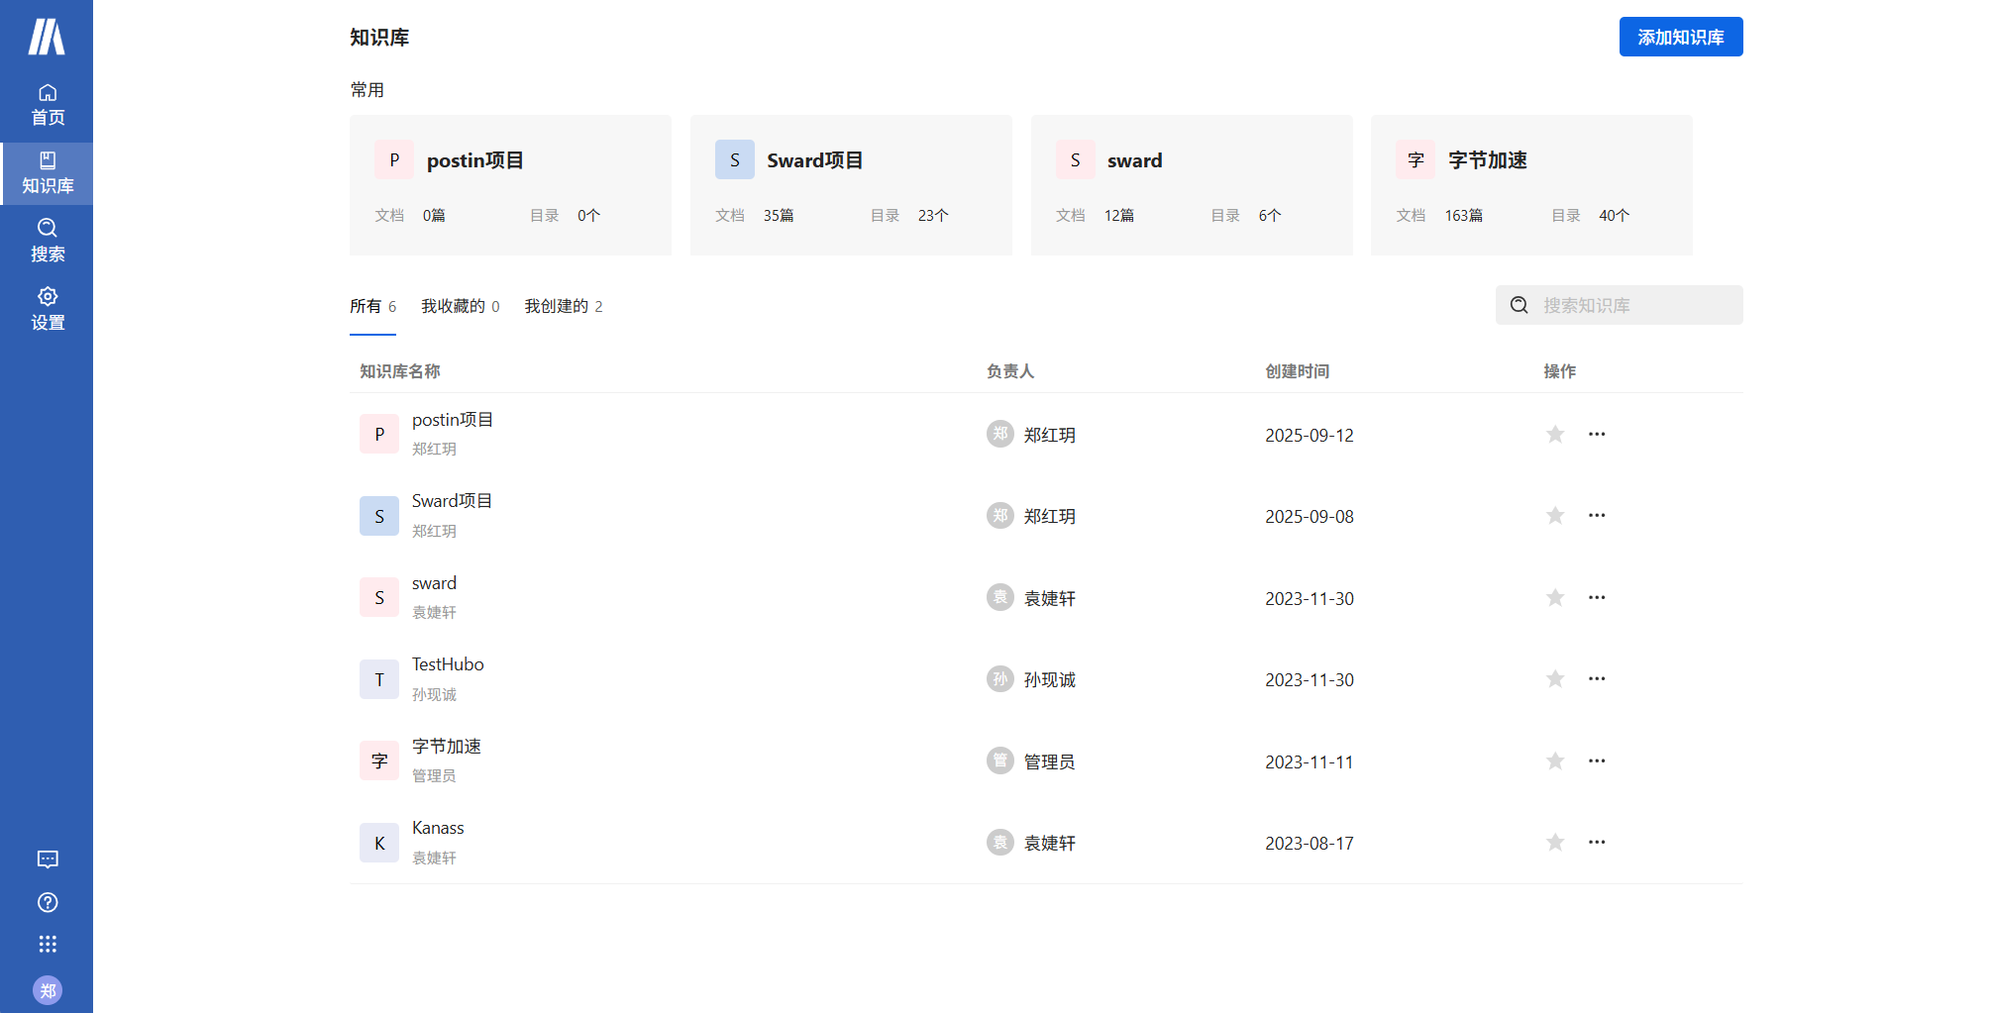Switch to 所有 tab
Image resolution: width=1992 pixels, height=1013 pixels.
point(372,307)
